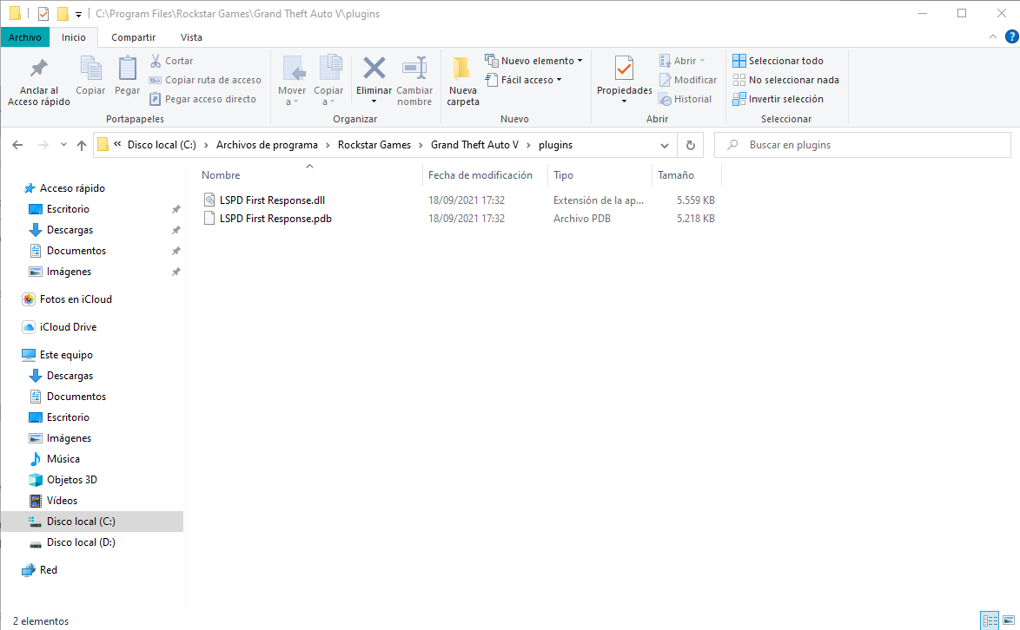Click the Copiar clipboard icon
1020x630 pixels.
(x=90, y=69)
